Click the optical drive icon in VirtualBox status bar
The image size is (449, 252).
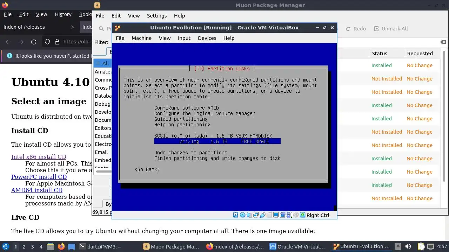[x=242, y=215]
